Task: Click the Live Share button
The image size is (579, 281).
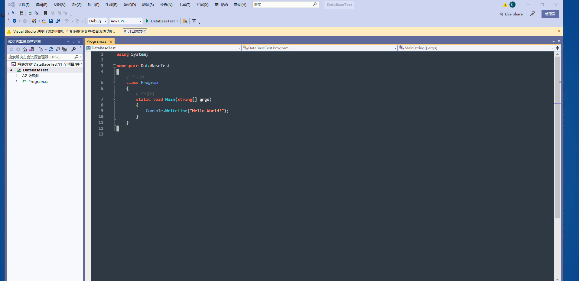Action: tap(511, 14)
